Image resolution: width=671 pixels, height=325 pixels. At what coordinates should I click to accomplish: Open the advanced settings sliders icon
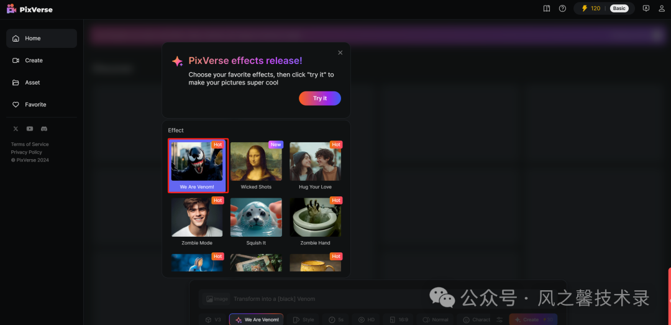(500, 320)
